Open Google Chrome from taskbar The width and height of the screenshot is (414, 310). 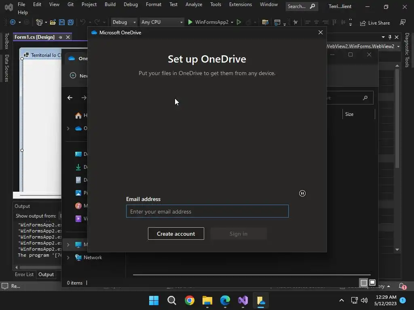tap(190, 300)
